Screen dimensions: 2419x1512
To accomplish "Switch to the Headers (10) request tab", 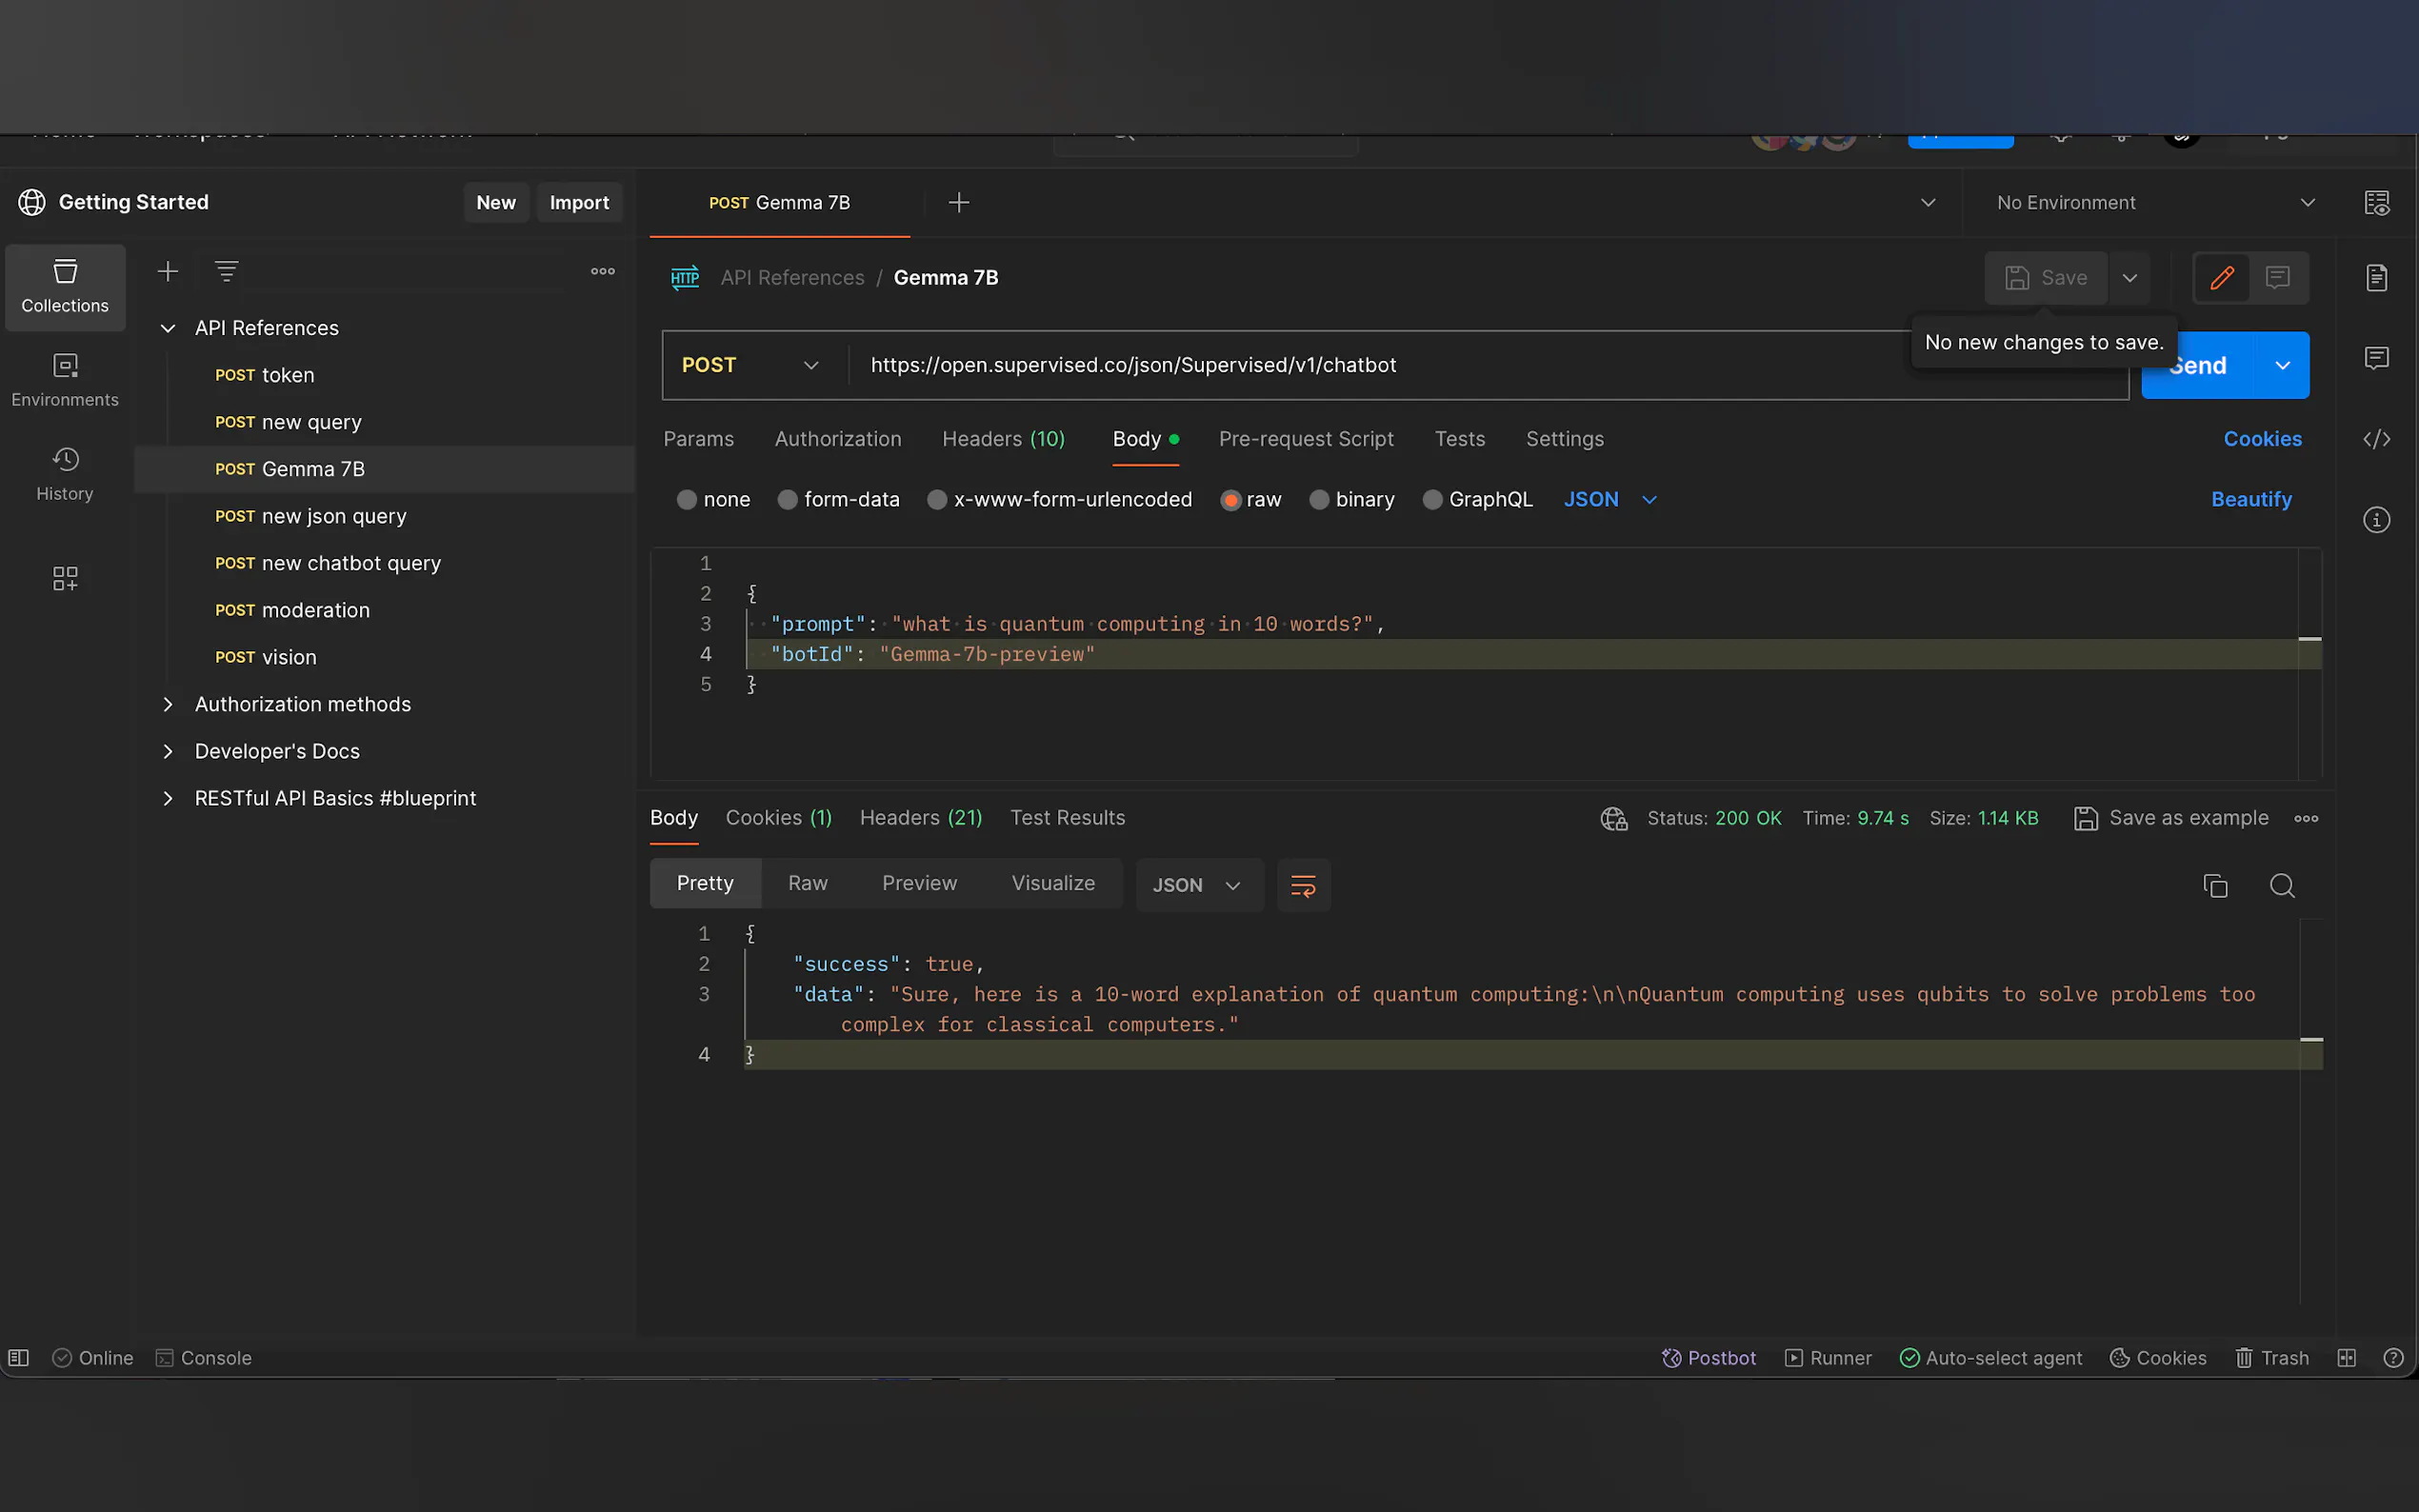I will coord(1003,439).
